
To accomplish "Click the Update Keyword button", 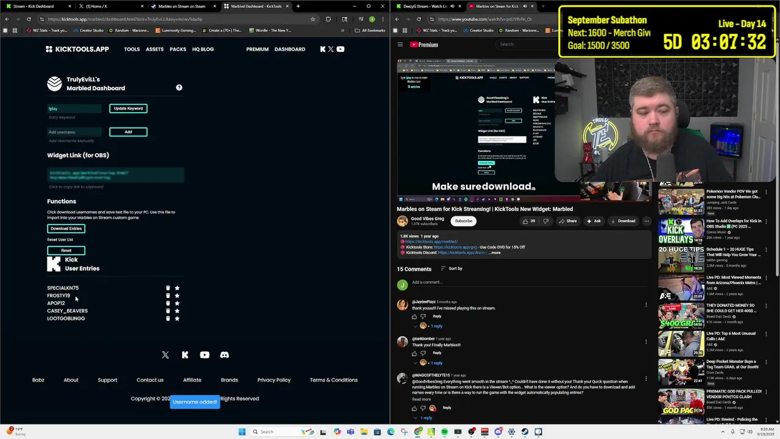I will (x=128, y=109).
